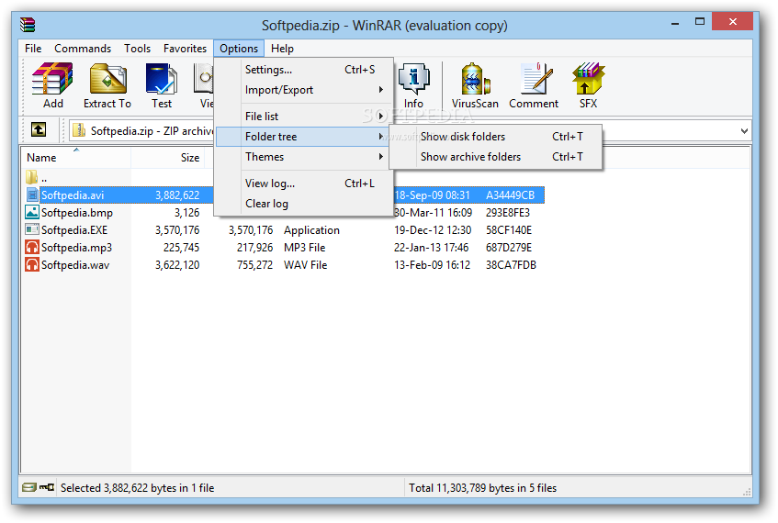Click the Test archive icon
This screenshot has width=778, height=523.
tap(162, 78)
